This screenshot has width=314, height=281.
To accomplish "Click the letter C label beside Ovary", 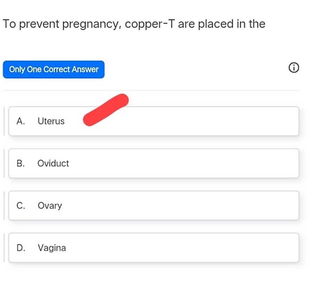I will pos(21,205).
